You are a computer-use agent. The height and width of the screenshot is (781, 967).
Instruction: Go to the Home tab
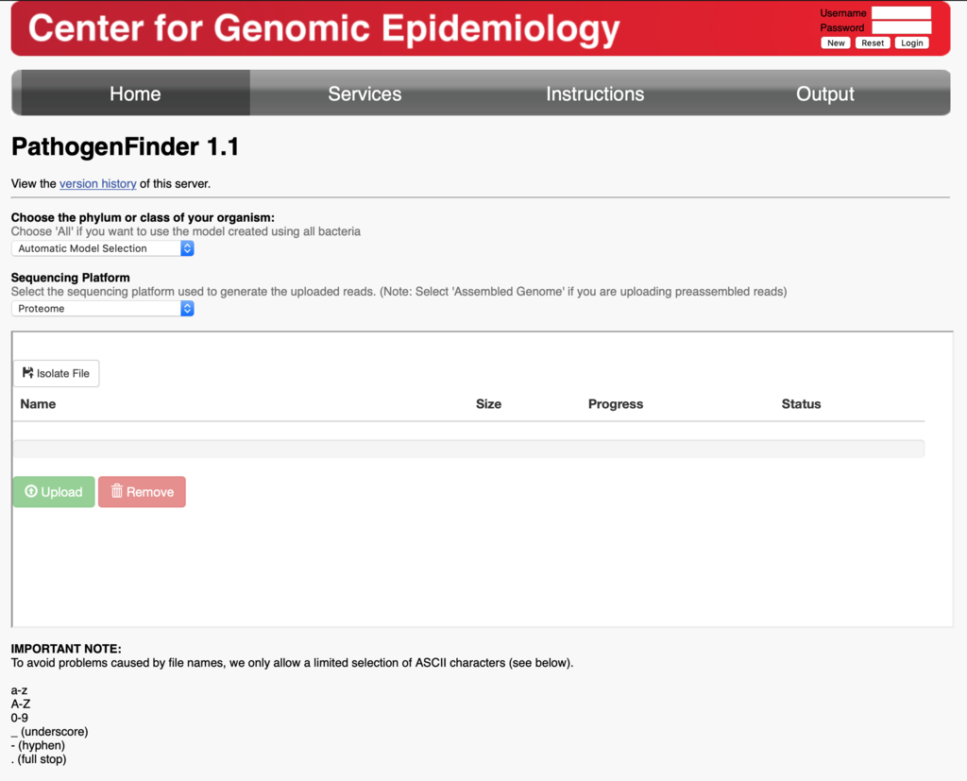pos(135,93)
